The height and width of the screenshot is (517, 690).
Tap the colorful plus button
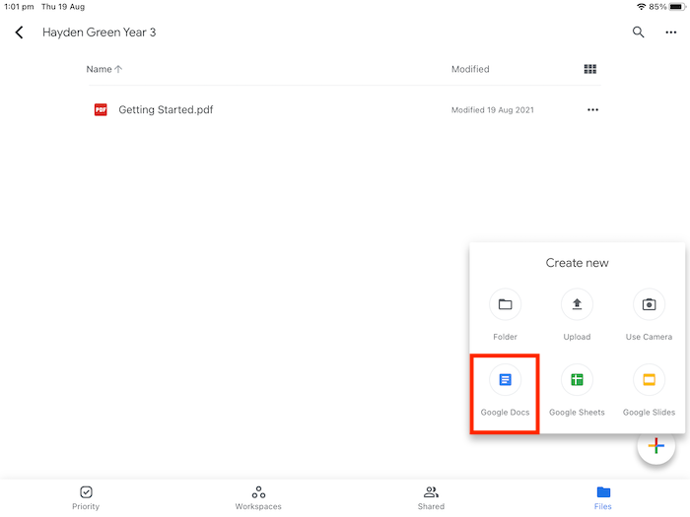pos(655,446)
